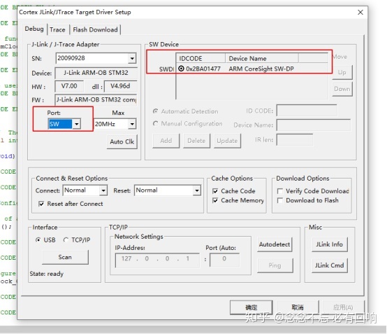Click the Port (Auto) number field
Screen dimensions: 387x334
[224, 260]
